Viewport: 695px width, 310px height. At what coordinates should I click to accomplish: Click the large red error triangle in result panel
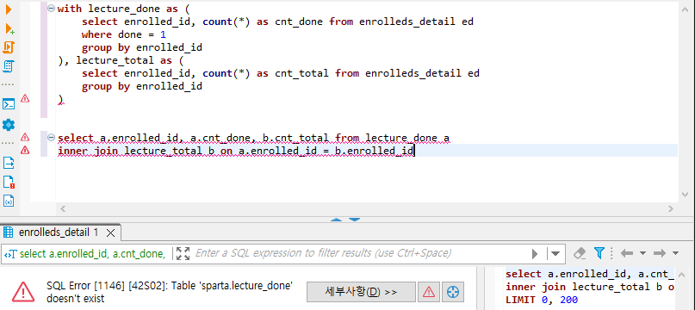23,291
